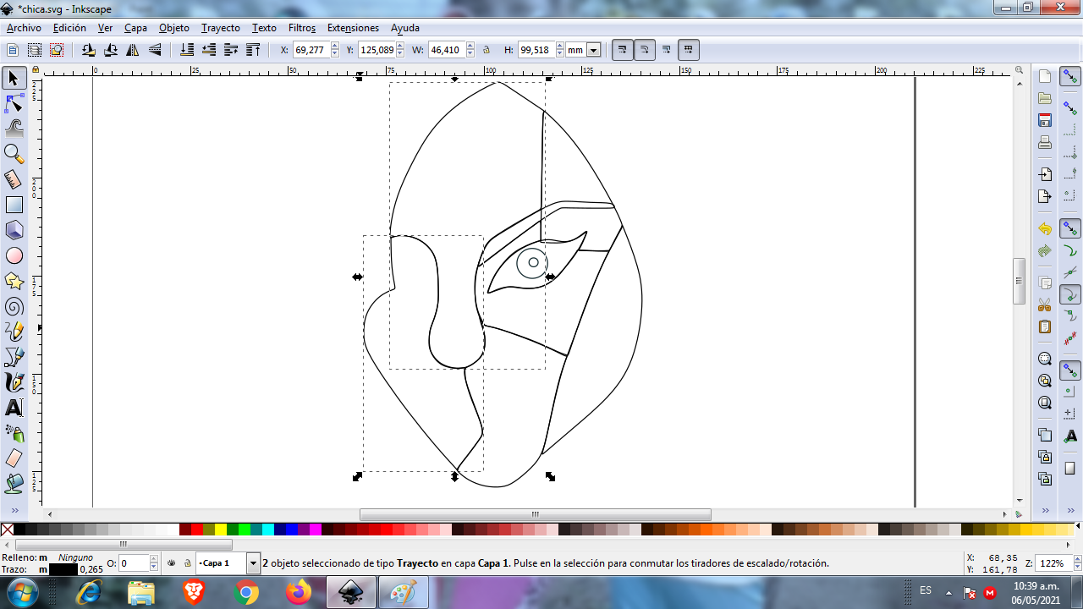Select the Spray objects tool
Screen dimensions: 1083x609
(x=14, y=433)
